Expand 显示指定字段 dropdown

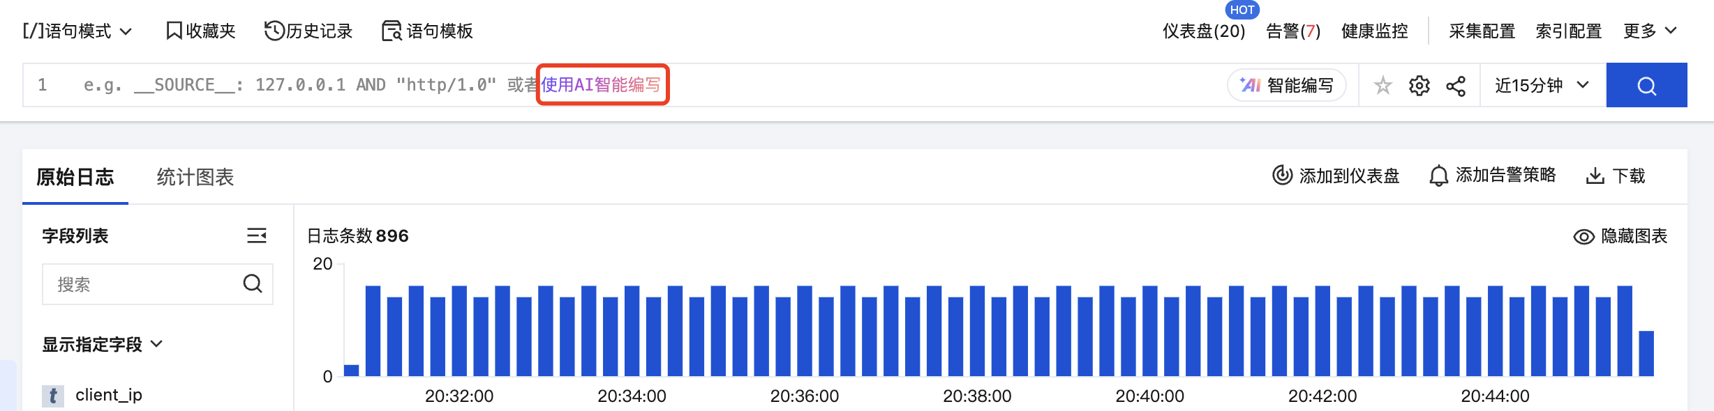click(103, 344)
